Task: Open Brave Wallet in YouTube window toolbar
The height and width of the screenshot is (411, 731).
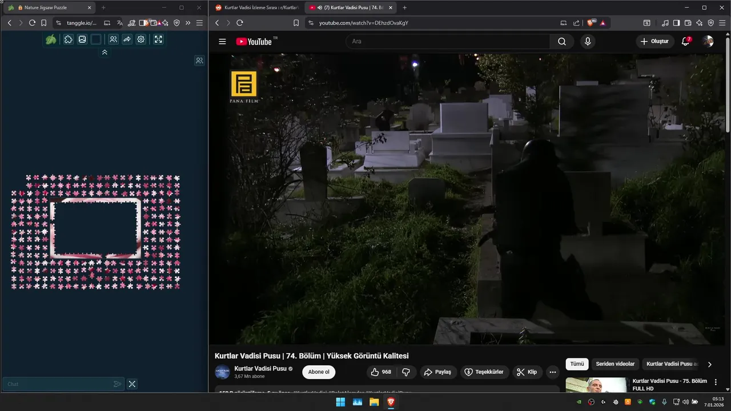Action: click(x=688, y=23)
